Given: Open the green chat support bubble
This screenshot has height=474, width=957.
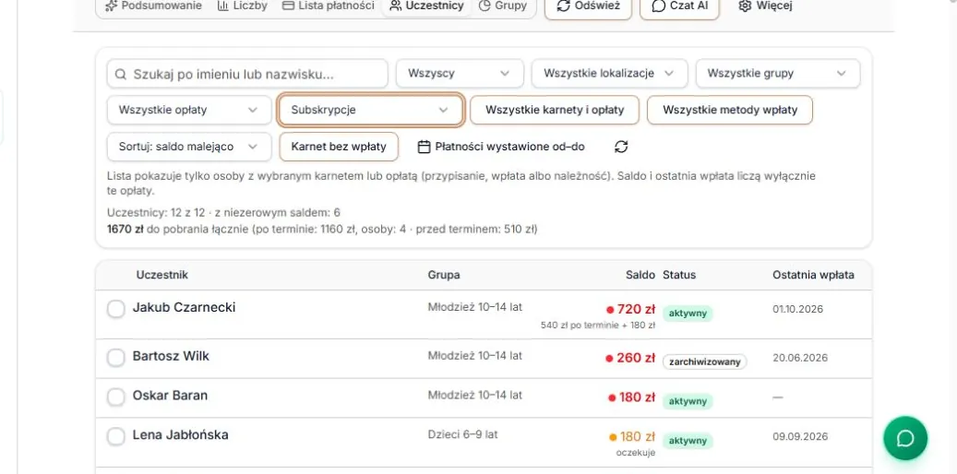Looking at the screenshot, I should pyautogui.click(x=905, y=438).
